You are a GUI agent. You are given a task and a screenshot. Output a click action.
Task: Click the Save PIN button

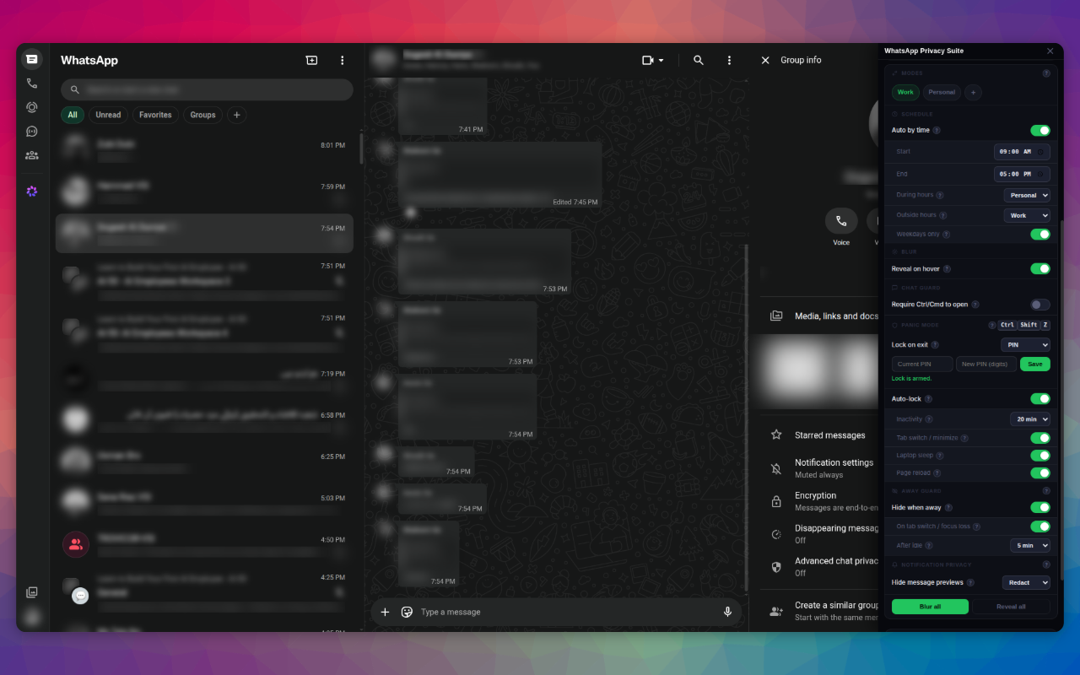[1035, 364]
